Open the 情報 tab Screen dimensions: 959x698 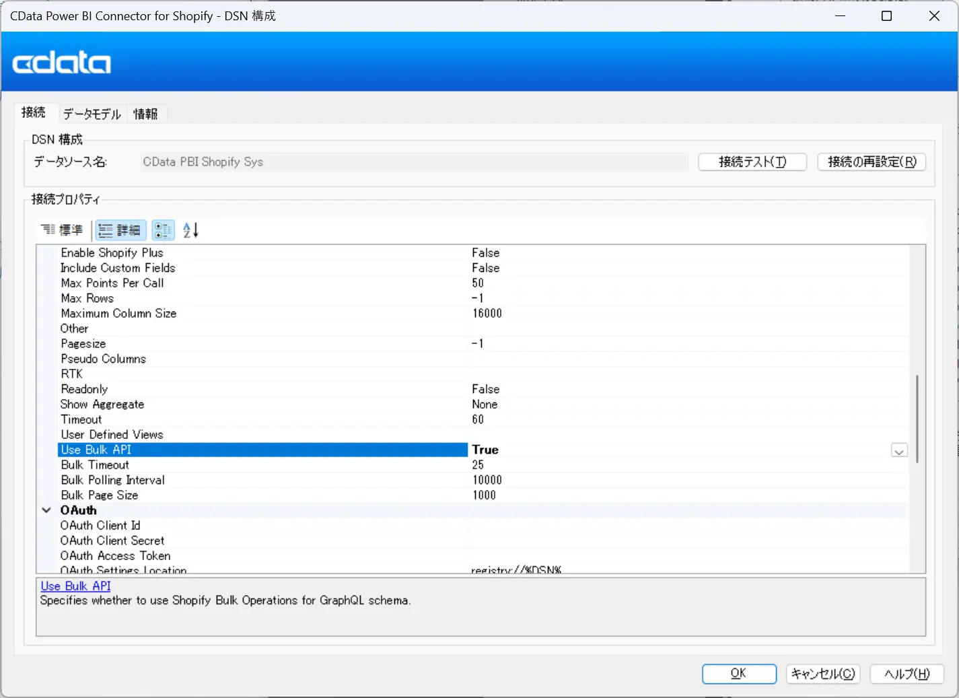pos(145,114)
